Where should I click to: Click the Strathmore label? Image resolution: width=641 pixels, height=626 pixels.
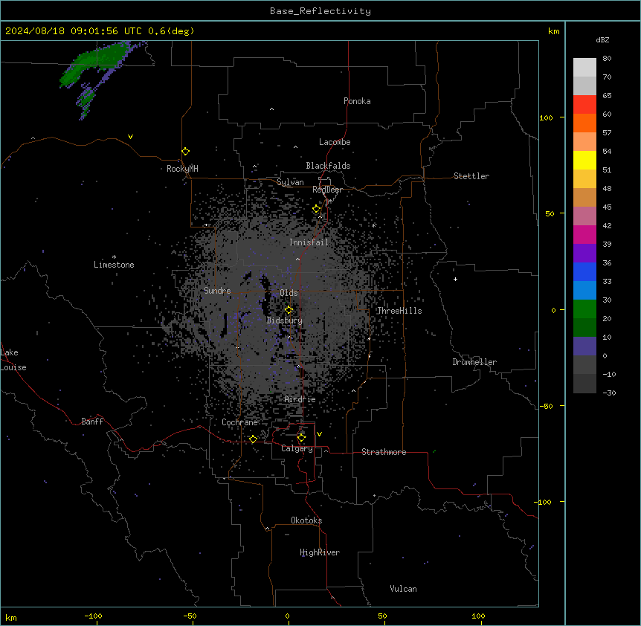coord(384,452)
